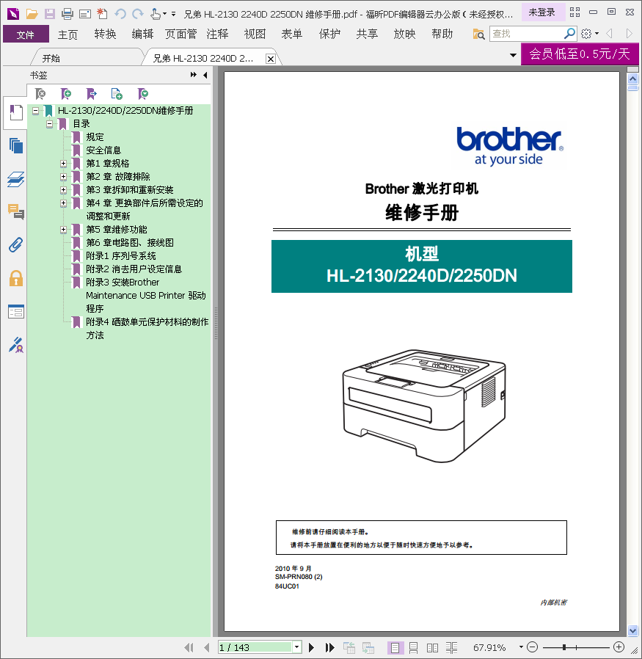The height and width of the screenshot is (659, 642).
Task: Enable single page view
Action: 395,648
